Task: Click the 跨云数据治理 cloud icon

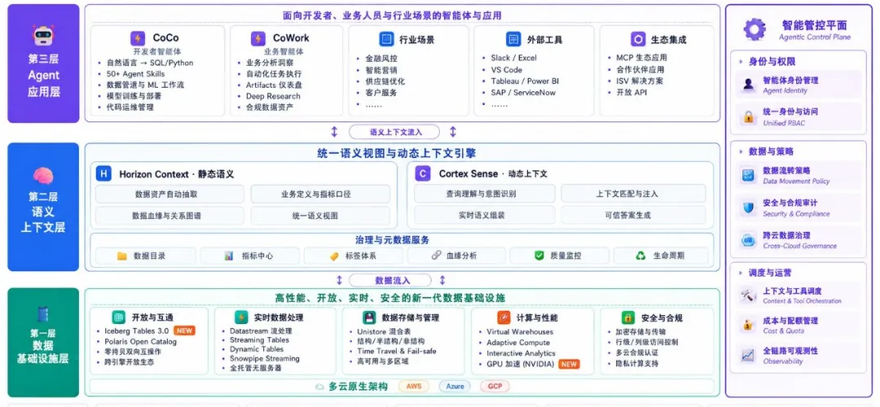Action: (x=748, y=240)
